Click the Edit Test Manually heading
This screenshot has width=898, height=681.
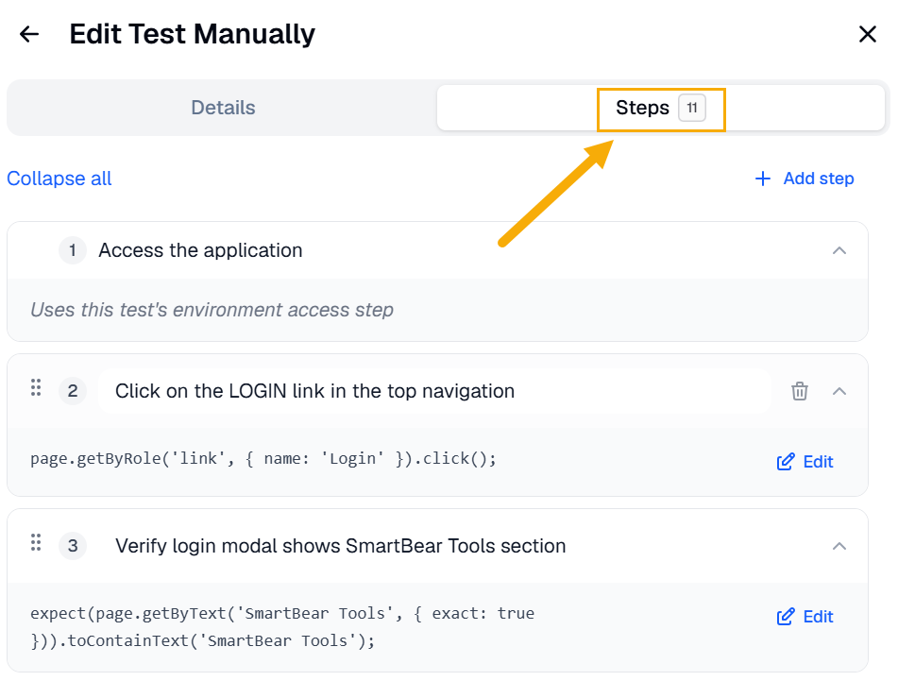[192, 34]
